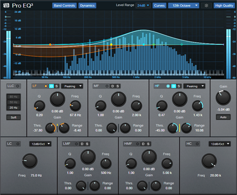Open the Level Range 24dB dropdown
The width and height of the screenshot is (237, 195).
pyautogui.click(x=143, y=6)
